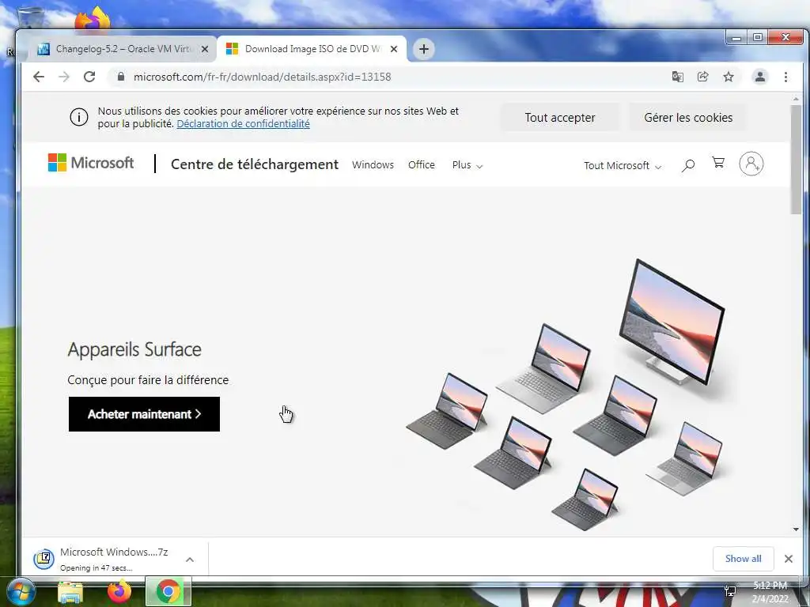Click the address bar URL field
Image resolution: width=810 pixels, height=607 pixels.
click(x=388, y=77)
